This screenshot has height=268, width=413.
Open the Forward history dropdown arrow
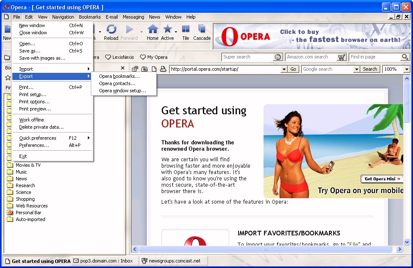(141, 32)
